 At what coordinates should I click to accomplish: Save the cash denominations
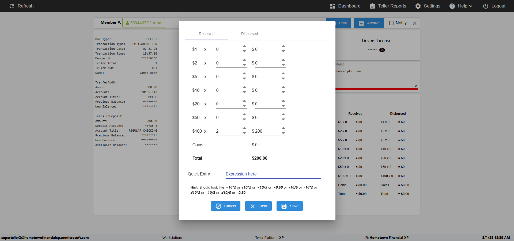(x=290, y=206)
